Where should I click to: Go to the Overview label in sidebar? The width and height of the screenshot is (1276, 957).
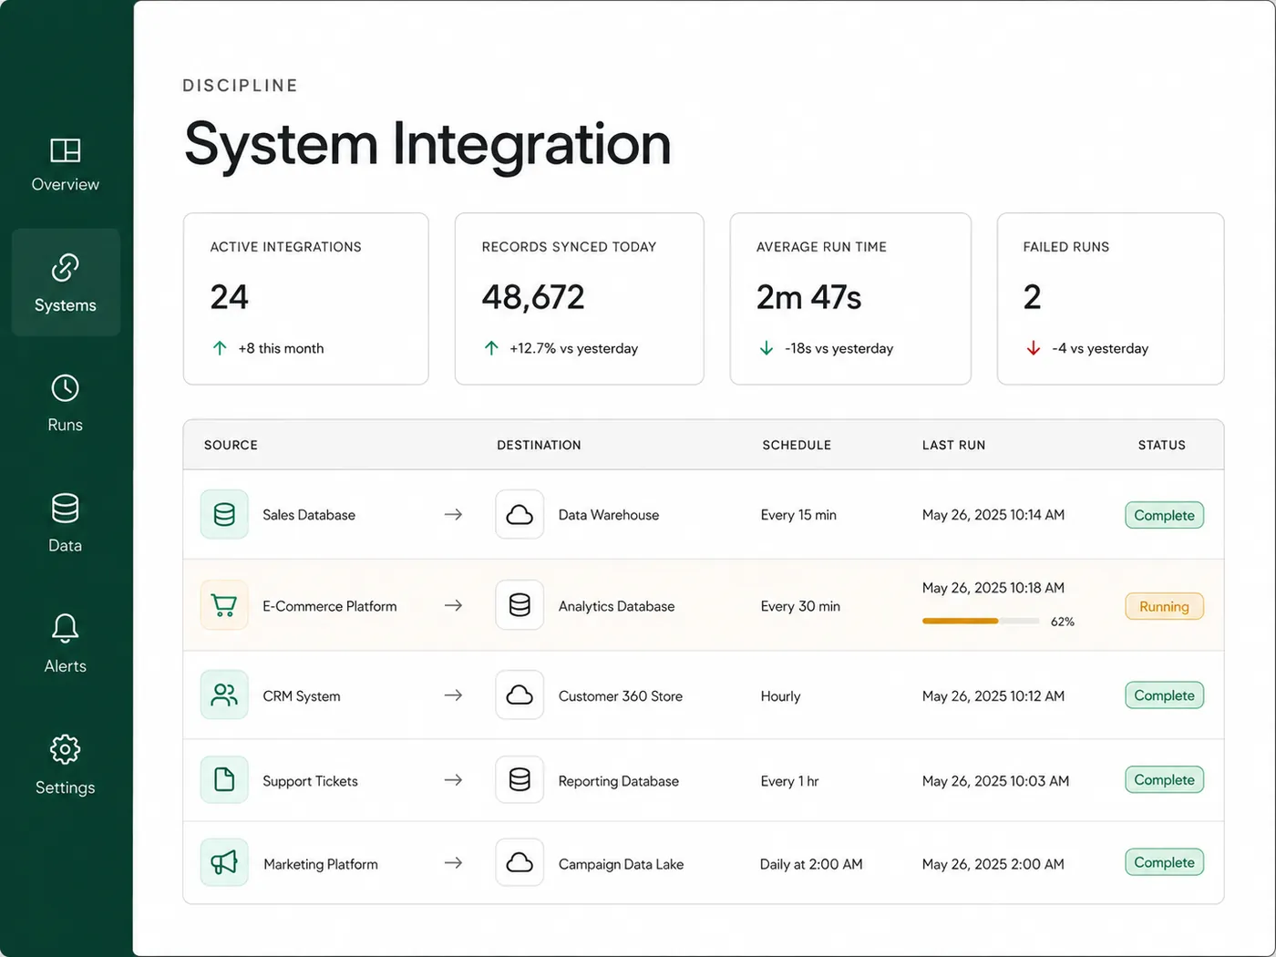pyautogui.click(x=65, y=184)
